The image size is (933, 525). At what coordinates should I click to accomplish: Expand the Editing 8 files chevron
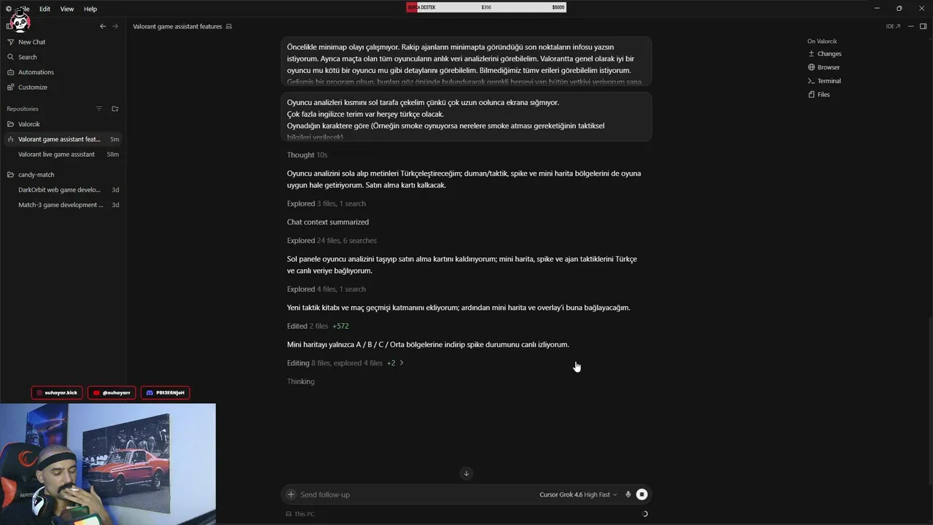(x=401, y=363)
